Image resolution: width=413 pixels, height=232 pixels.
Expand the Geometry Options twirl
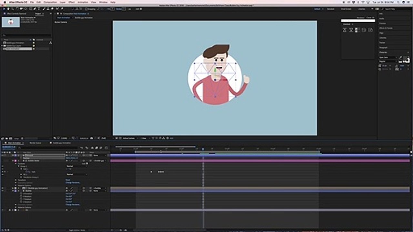pos(15,183)
